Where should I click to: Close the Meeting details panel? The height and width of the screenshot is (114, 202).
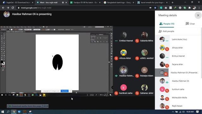(x=198, y=16)
